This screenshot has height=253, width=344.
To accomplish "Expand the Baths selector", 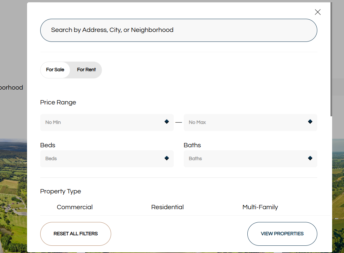I will 246,159.
